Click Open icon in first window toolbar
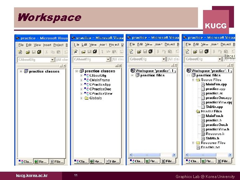Image resolution: width=240 pixels, height=180 pixels. tap(28, 52)
